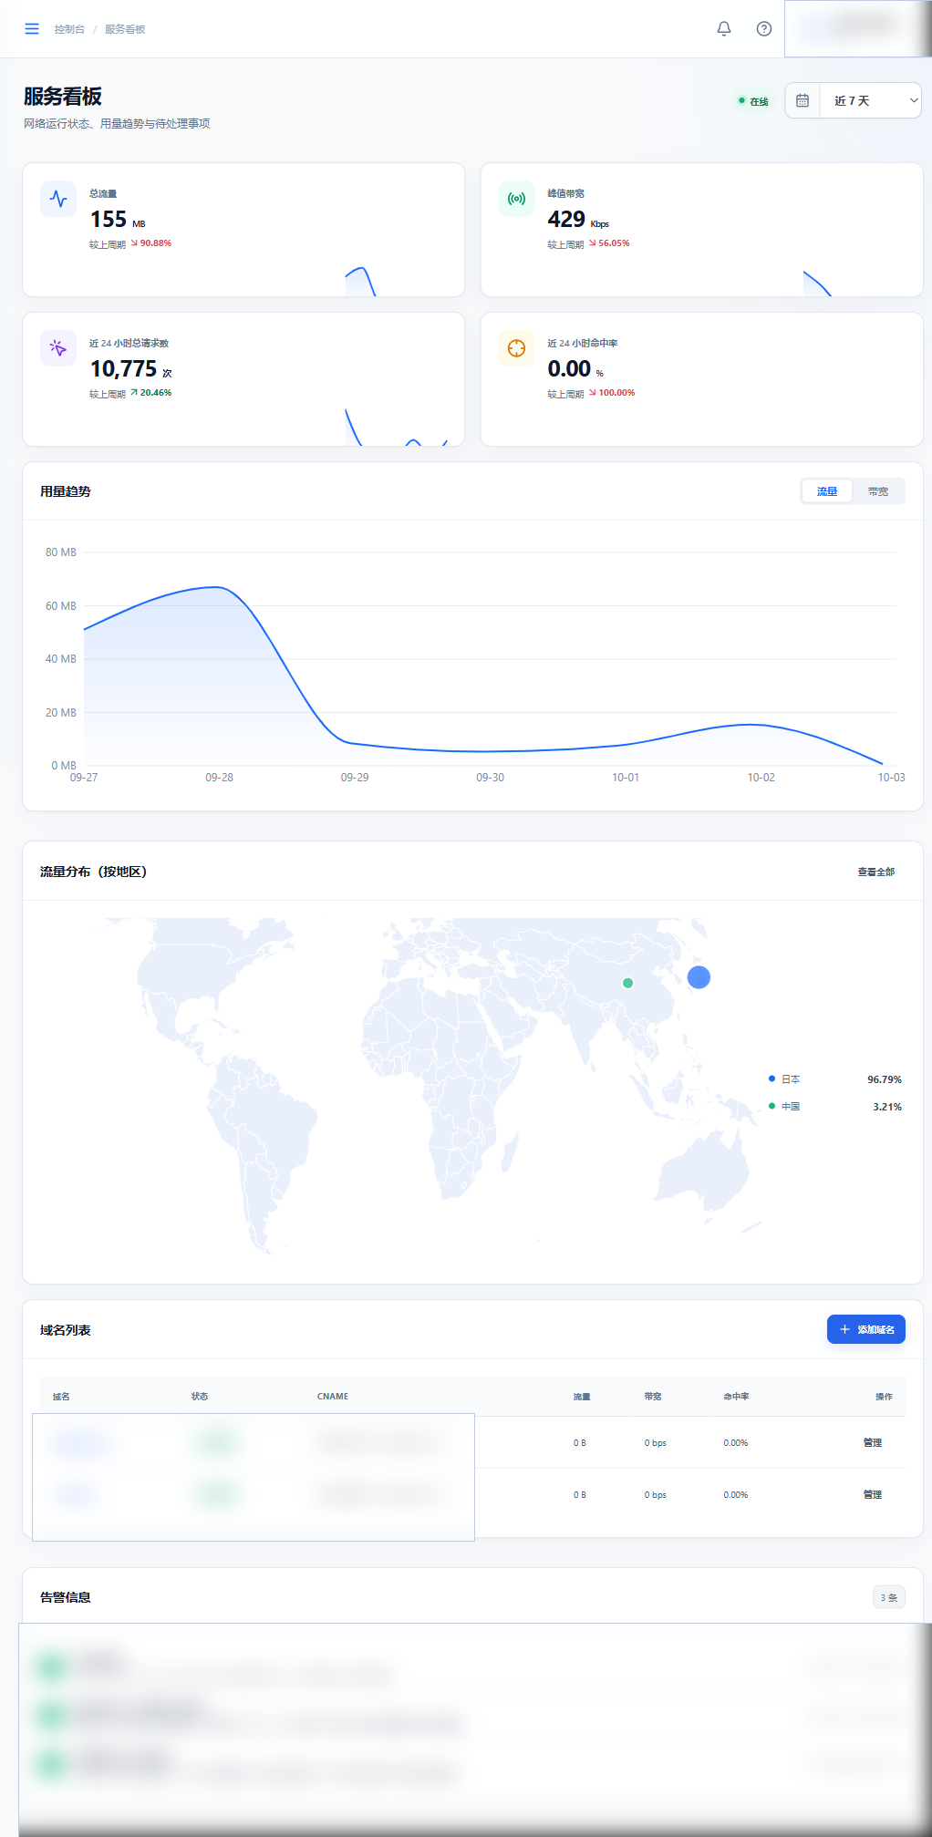Click the 操作 column header
The width and height of the screenshot is (932, 1837).
pyautogui.click(x=884, y=1397)
